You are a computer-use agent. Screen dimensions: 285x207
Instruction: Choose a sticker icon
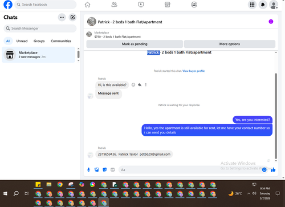[105, 169]
